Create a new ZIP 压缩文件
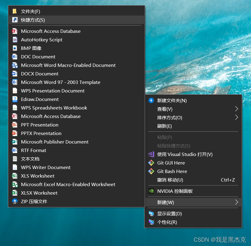The width and height of the screenshot is (251, 246). click(76, 201)
